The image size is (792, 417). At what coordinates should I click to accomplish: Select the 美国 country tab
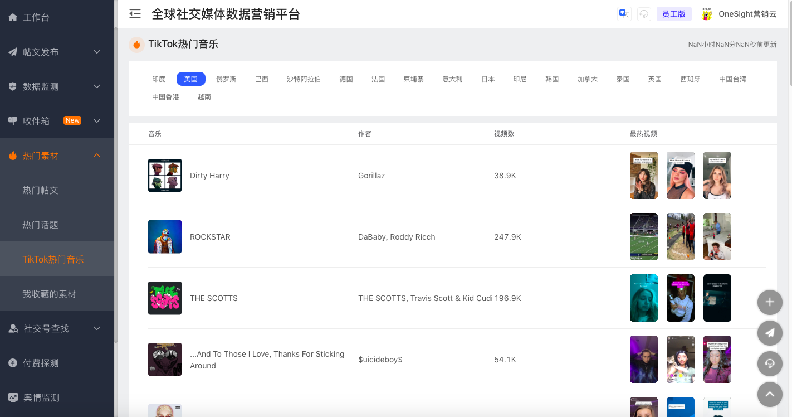191,79
